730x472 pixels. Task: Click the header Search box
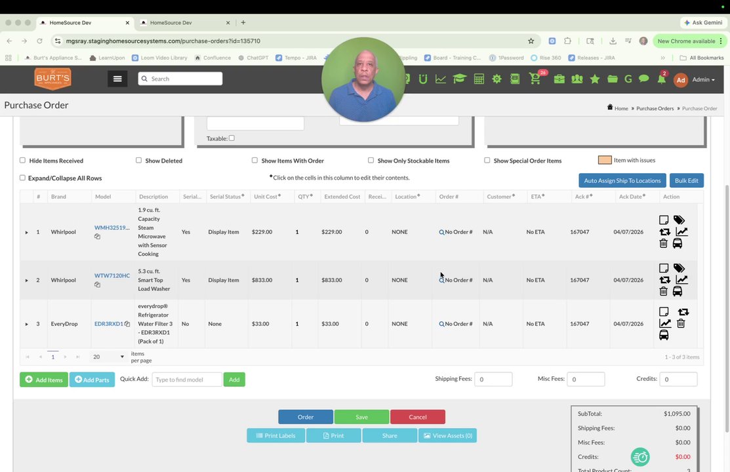click(x=180, y=79)
